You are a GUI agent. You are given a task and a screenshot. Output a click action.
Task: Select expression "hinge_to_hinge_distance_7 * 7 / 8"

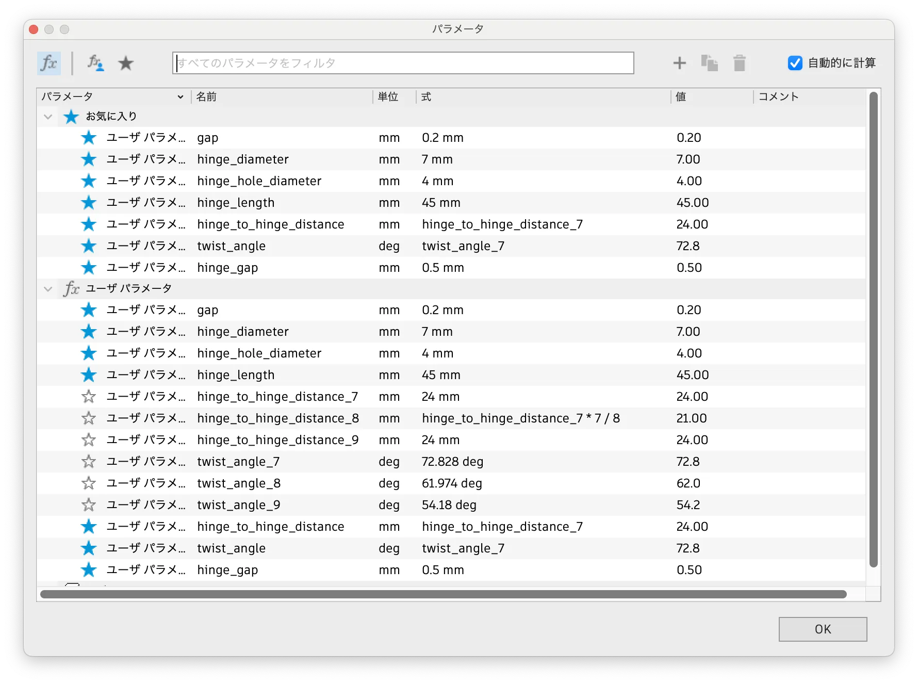coord(521,418)
